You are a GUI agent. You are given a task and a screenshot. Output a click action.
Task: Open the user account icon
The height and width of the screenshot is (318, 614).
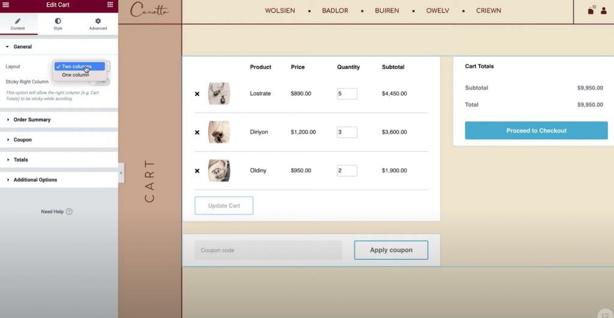click(x=603, y=11)
